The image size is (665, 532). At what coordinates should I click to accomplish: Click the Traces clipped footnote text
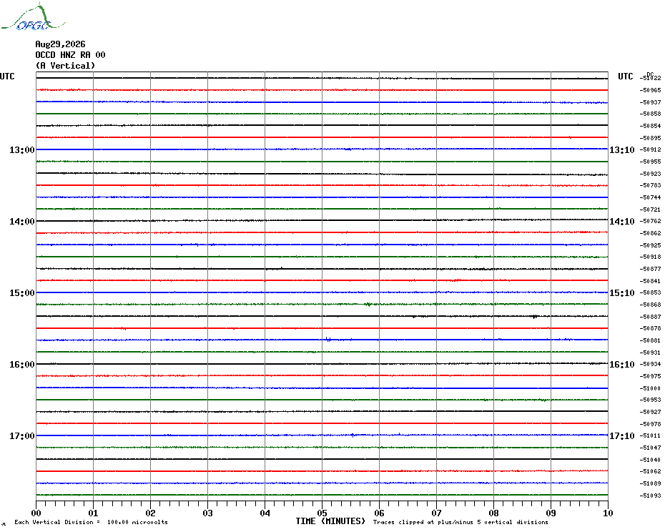pyautogui.click(x=460, y=522)
